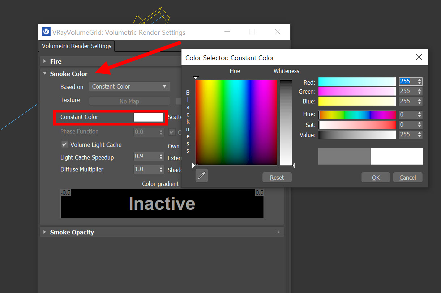Reset the color in Color Selector
The width and height of the screenshot is (441, 293).
tap(277, 177)
